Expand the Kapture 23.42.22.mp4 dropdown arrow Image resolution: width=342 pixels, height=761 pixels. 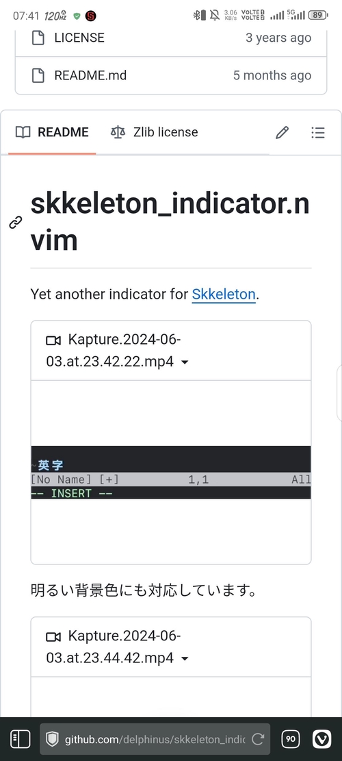pyautogui.click(x=185, y=362)
